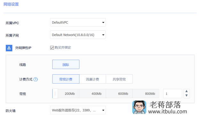Screen dimensions: 199x119
Task: Click the bandwidth value input field
Action: [x=172, y=94]
